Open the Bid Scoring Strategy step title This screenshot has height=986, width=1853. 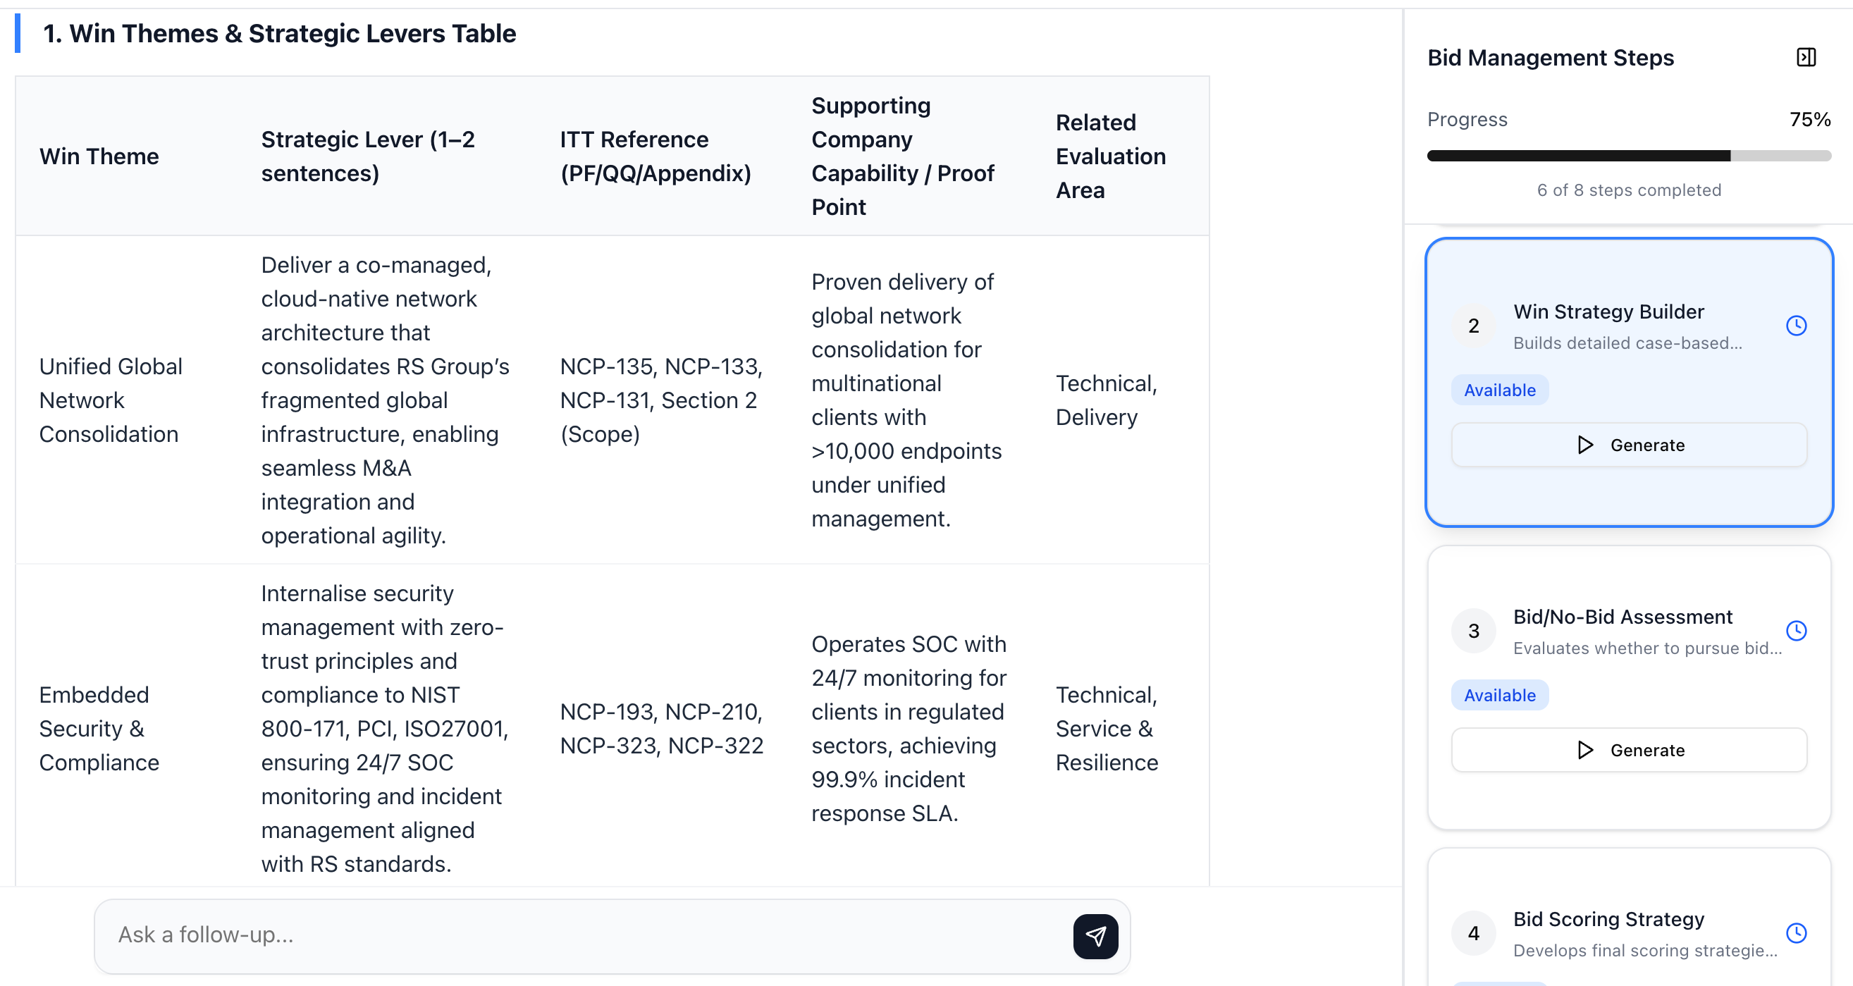click(1608, 919)
